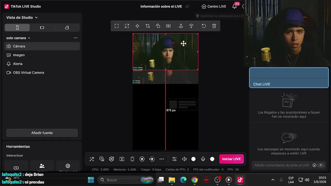This screenshot has width=331, height=186.
Task: Center the selected source on canvas
Action: point(137,26)
